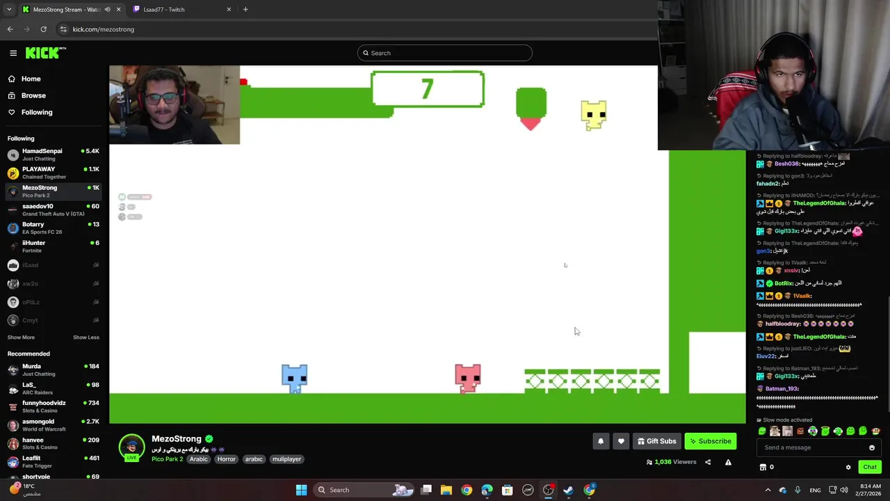The image size is (890, 501).
Task: Open Browse in sidebar
Action: tap(33, 95)
